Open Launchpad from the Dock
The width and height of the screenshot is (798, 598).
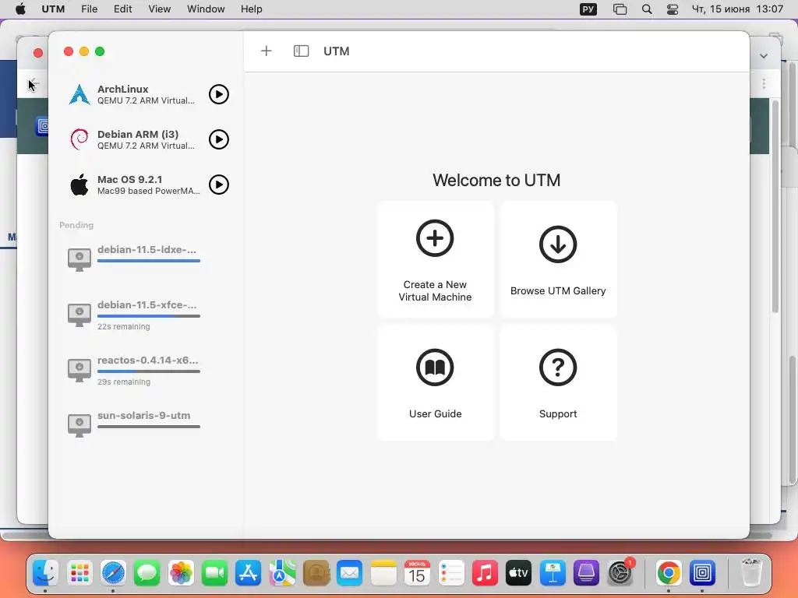[79, 573]
